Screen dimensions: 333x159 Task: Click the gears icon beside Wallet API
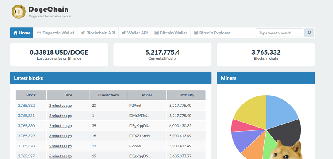(124, 33)
